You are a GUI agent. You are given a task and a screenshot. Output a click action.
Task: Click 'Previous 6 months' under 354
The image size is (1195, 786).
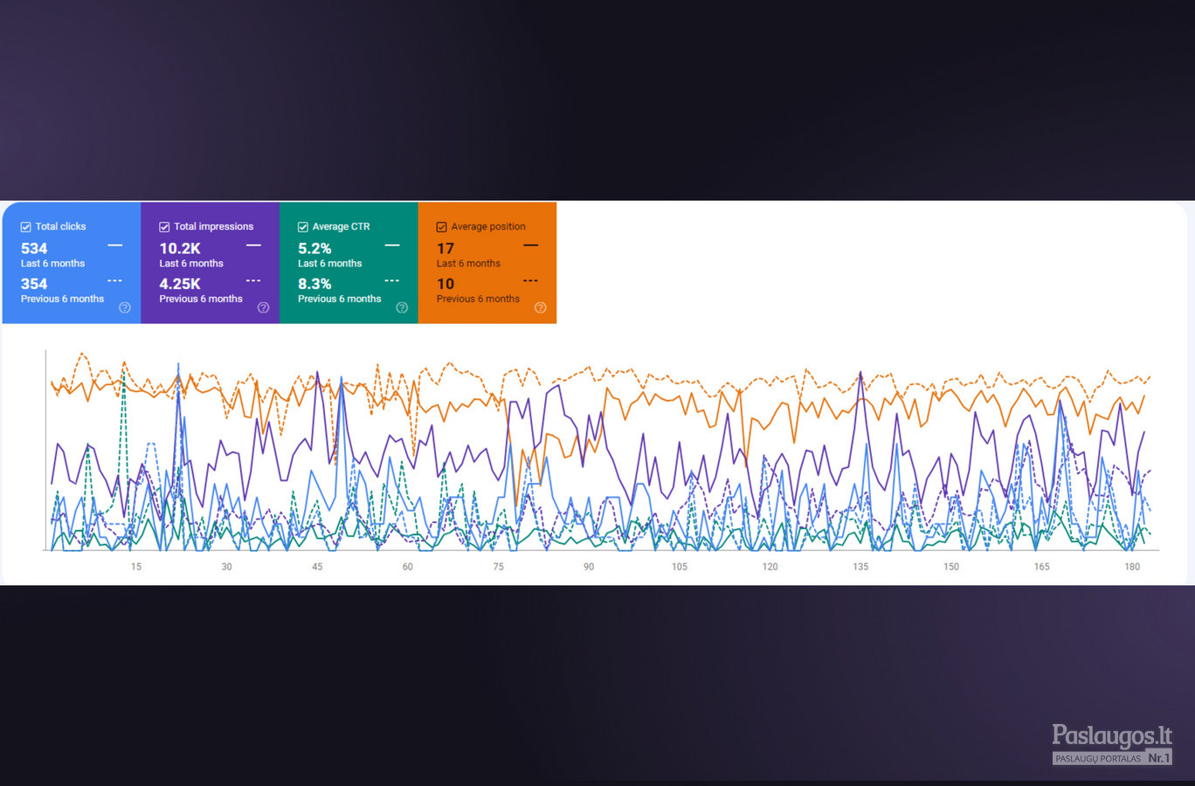(63, 299)
